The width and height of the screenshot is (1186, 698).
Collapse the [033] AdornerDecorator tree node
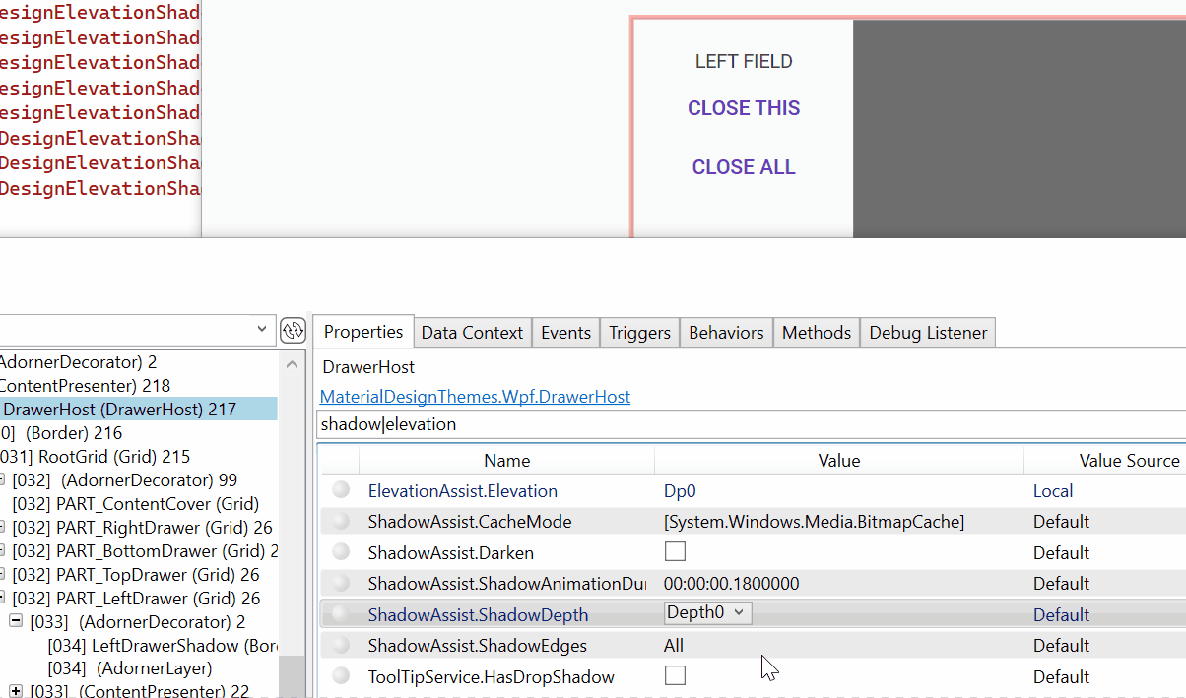click(x=14, y=621)
